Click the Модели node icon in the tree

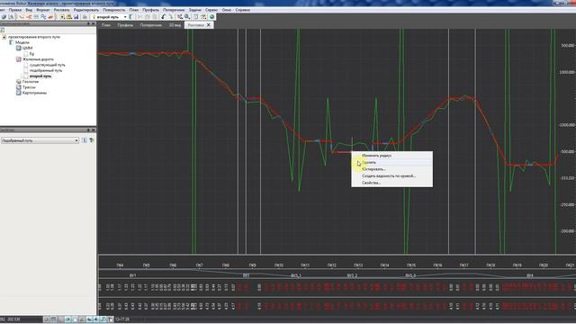click(12, 42)
